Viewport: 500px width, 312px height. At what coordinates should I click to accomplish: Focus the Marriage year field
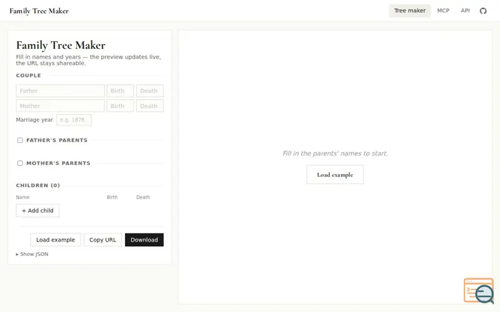pos(74,120)
